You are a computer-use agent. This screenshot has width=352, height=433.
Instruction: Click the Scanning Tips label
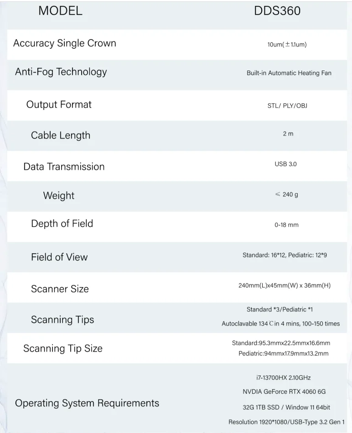[62, 320]
